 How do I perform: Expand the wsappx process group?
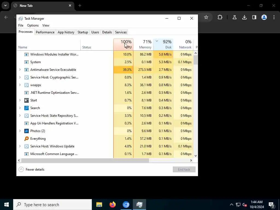click(20, 85)
